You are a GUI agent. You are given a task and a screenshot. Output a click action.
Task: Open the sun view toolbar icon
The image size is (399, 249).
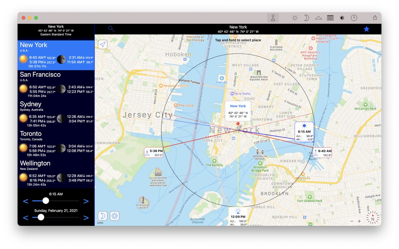click(295, 18)
